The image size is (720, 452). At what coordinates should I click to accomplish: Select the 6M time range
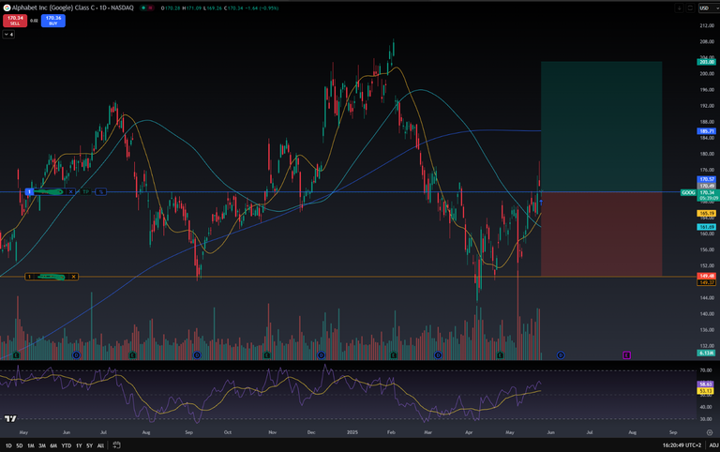tap(53, 445)
